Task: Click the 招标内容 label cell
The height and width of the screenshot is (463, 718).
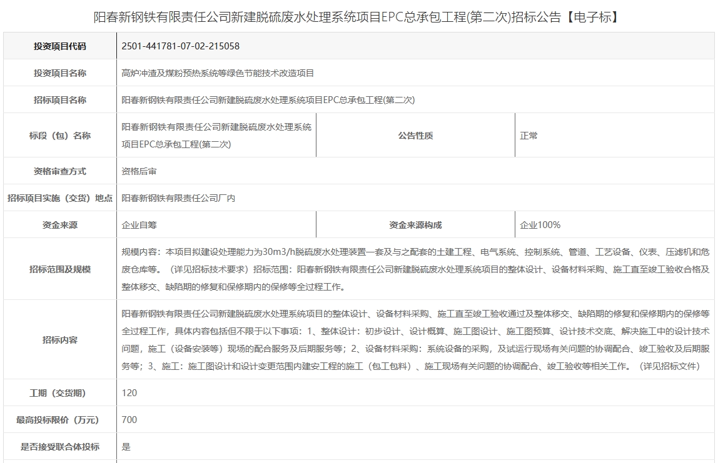Action: (x=60, y=340)
